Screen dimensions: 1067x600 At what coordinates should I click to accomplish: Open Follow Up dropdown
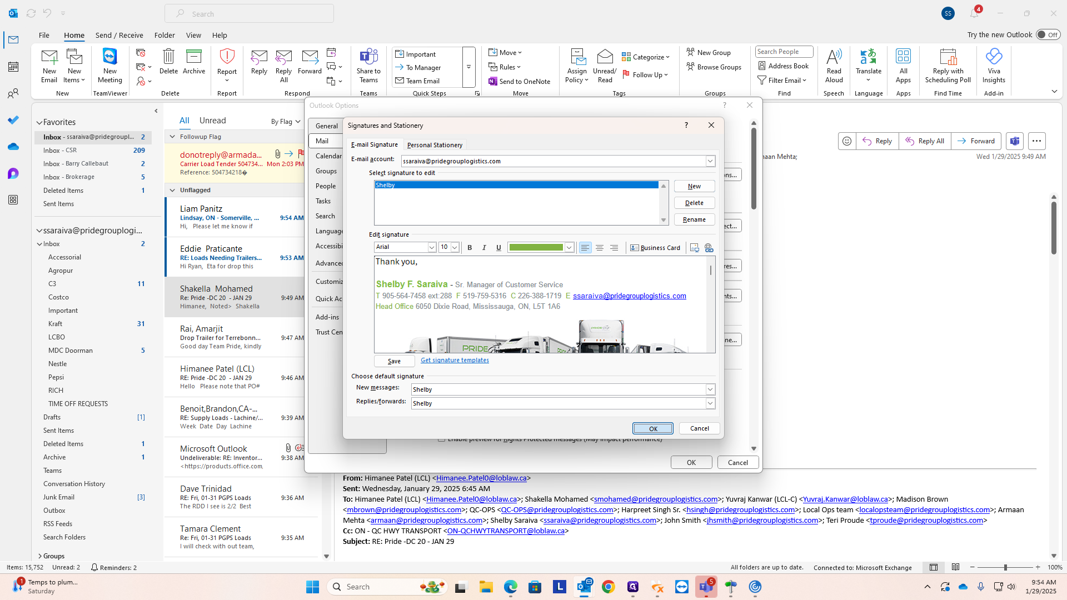[x=645, y=74]
